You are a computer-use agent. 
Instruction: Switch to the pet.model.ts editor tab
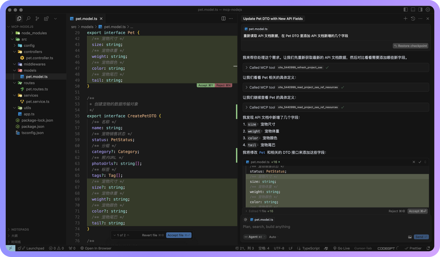86,18
